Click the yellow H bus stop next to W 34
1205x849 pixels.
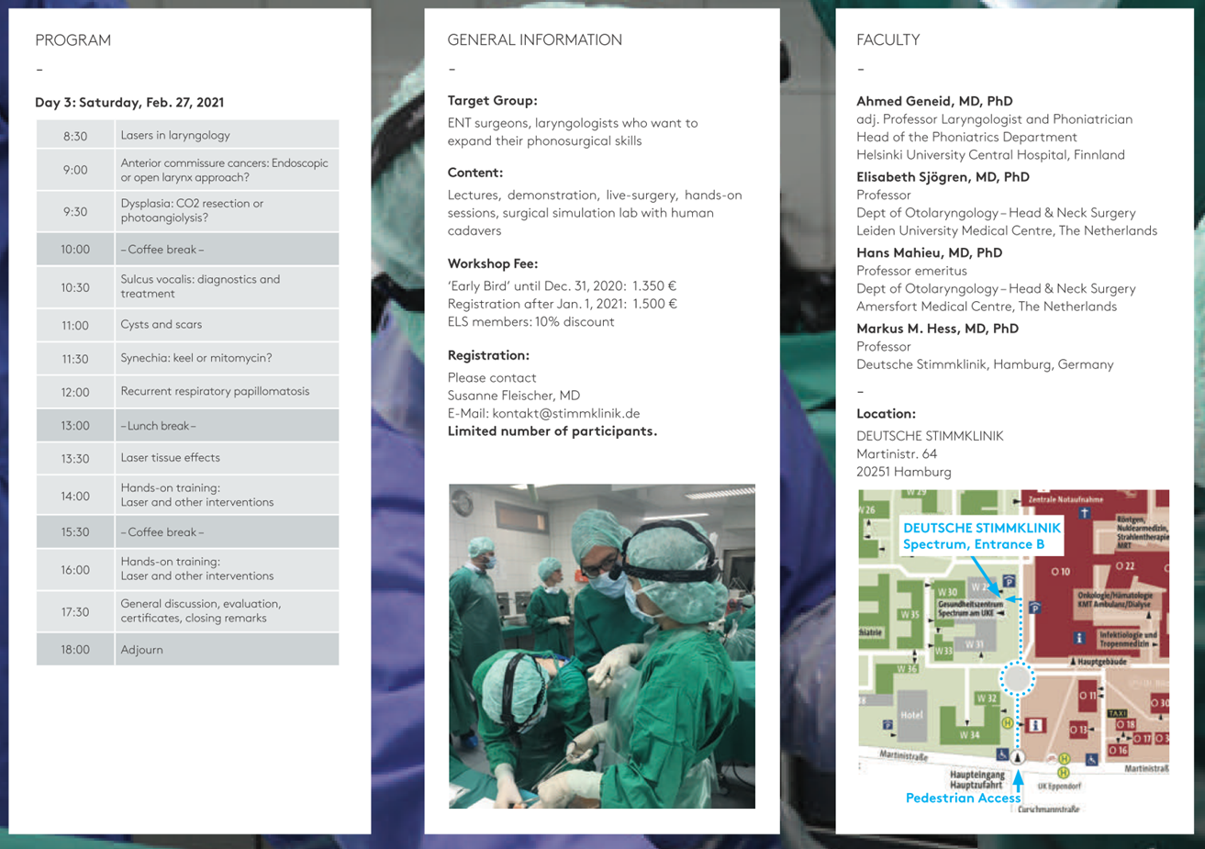point(1008,722)
